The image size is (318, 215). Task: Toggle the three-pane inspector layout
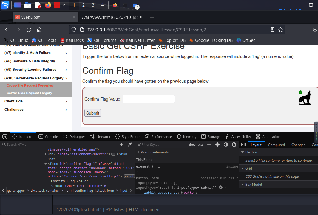(243, 145)
